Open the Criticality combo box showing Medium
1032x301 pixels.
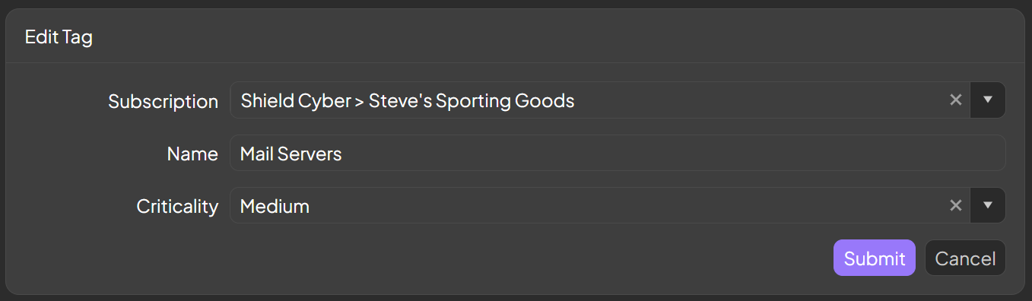click(600, 205)
